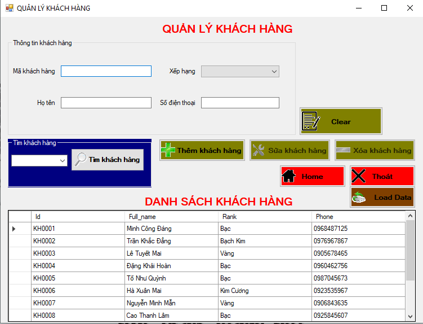
Task: Select the KH0005 id cell
Action: [x=78, y=278]
